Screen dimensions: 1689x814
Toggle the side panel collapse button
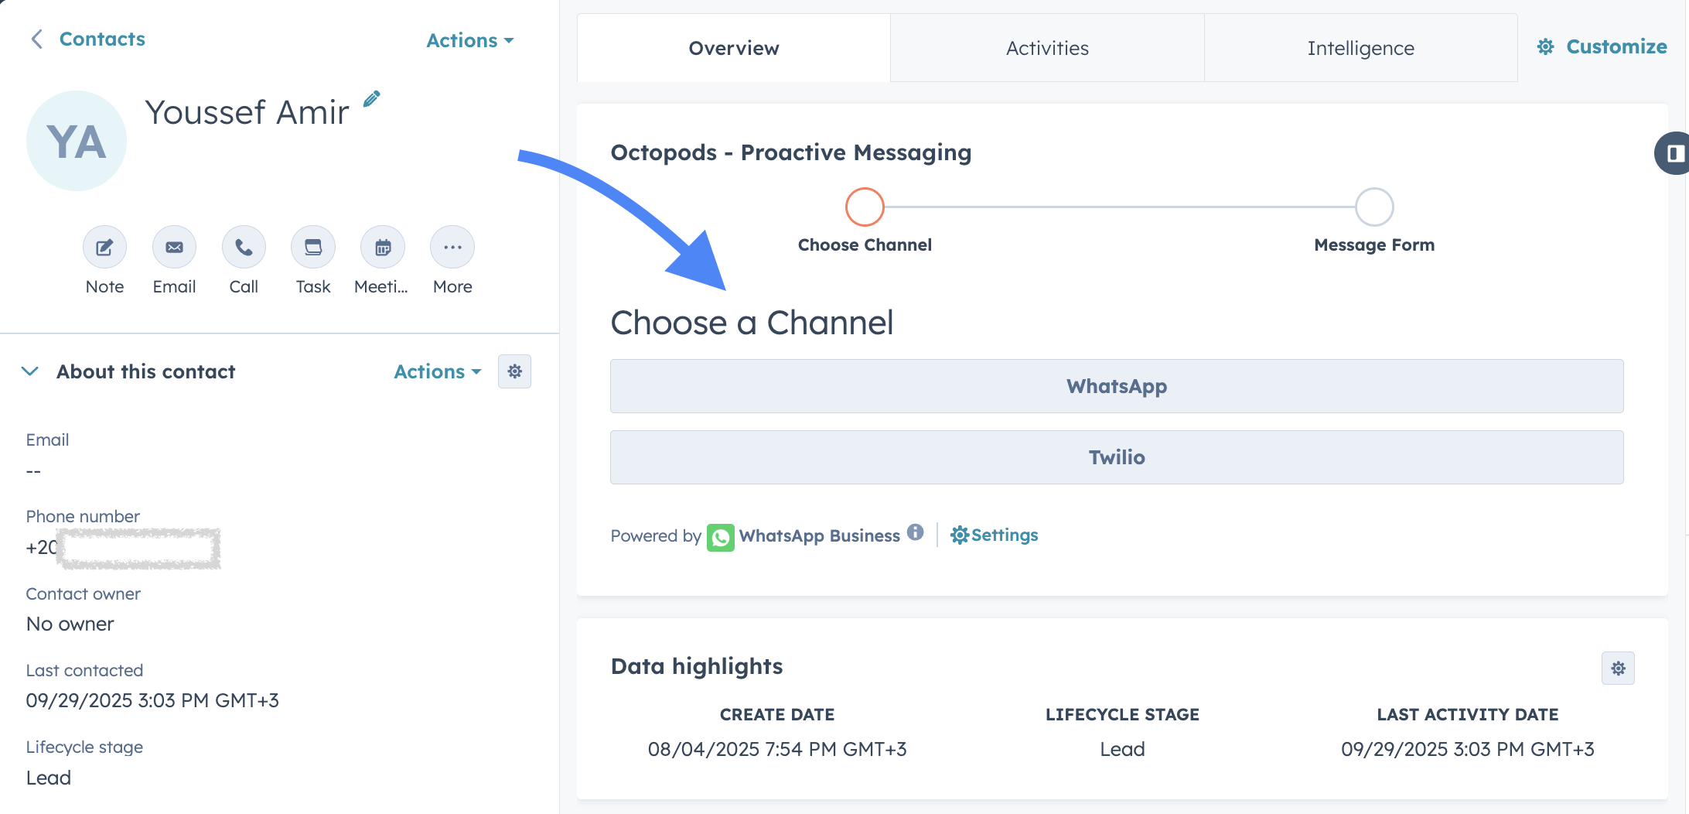pos(1674,153)
